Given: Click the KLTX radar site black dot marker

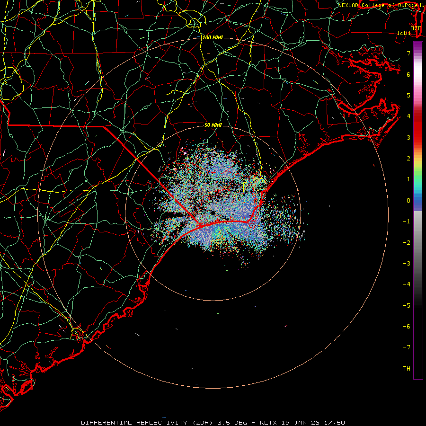Looking at the screenshot, I should [213, 213].
